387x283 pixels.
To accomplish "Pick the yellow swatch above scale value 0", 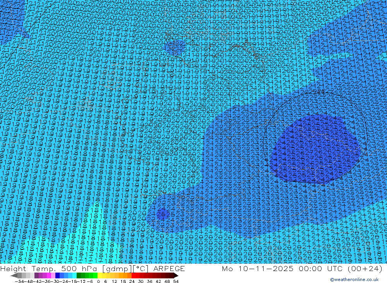I will [100, 275].
